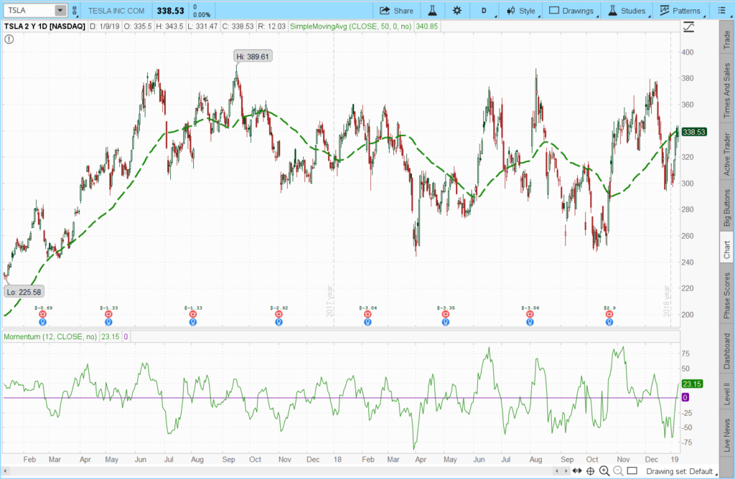This screenshot has height=479, width=735.
Task: Click the TSLA symbol input field
Action: click(27, 11)
